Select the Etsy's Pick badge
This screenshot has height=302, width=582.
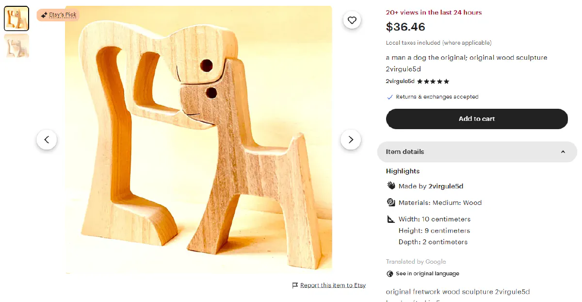(x=58, y=15)
